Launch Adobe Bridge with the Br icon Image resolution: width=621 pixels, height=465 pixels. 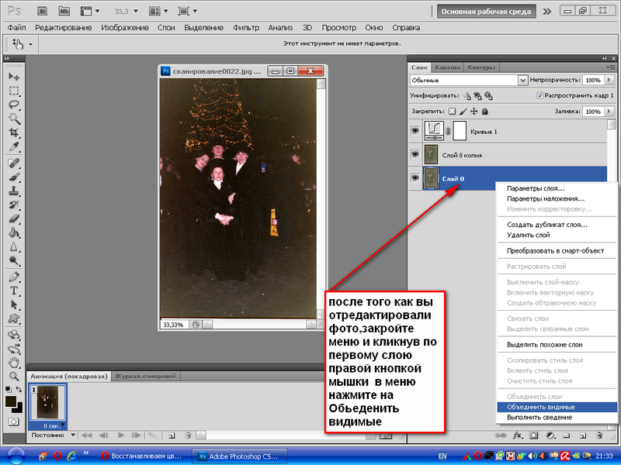click(43, 12)
